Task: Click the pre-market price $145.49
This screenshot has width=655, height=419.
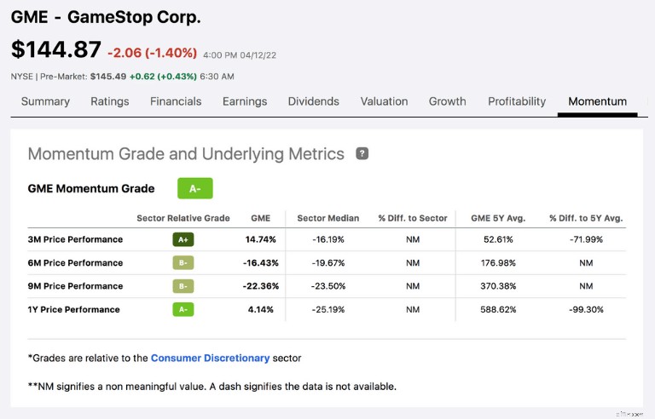Action: point(108,77)
